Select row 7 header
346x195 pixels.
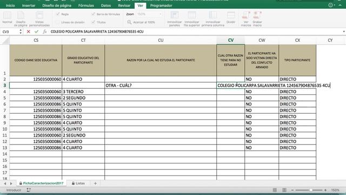(5, 110)
